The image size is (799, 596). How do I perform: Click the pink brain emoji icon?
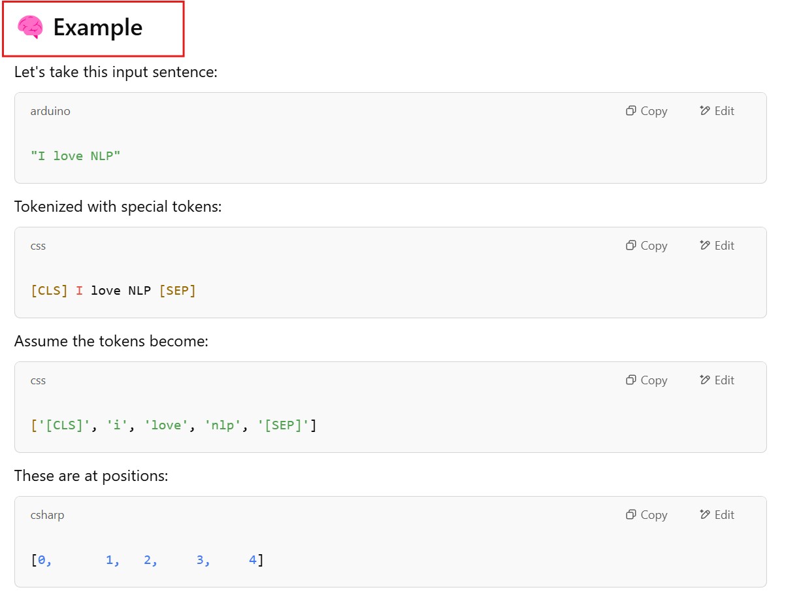pyautogui.click(x=30, y=27)
